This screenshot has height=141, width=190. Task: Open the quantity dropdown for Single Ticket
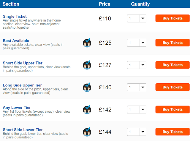coord(137,18)
